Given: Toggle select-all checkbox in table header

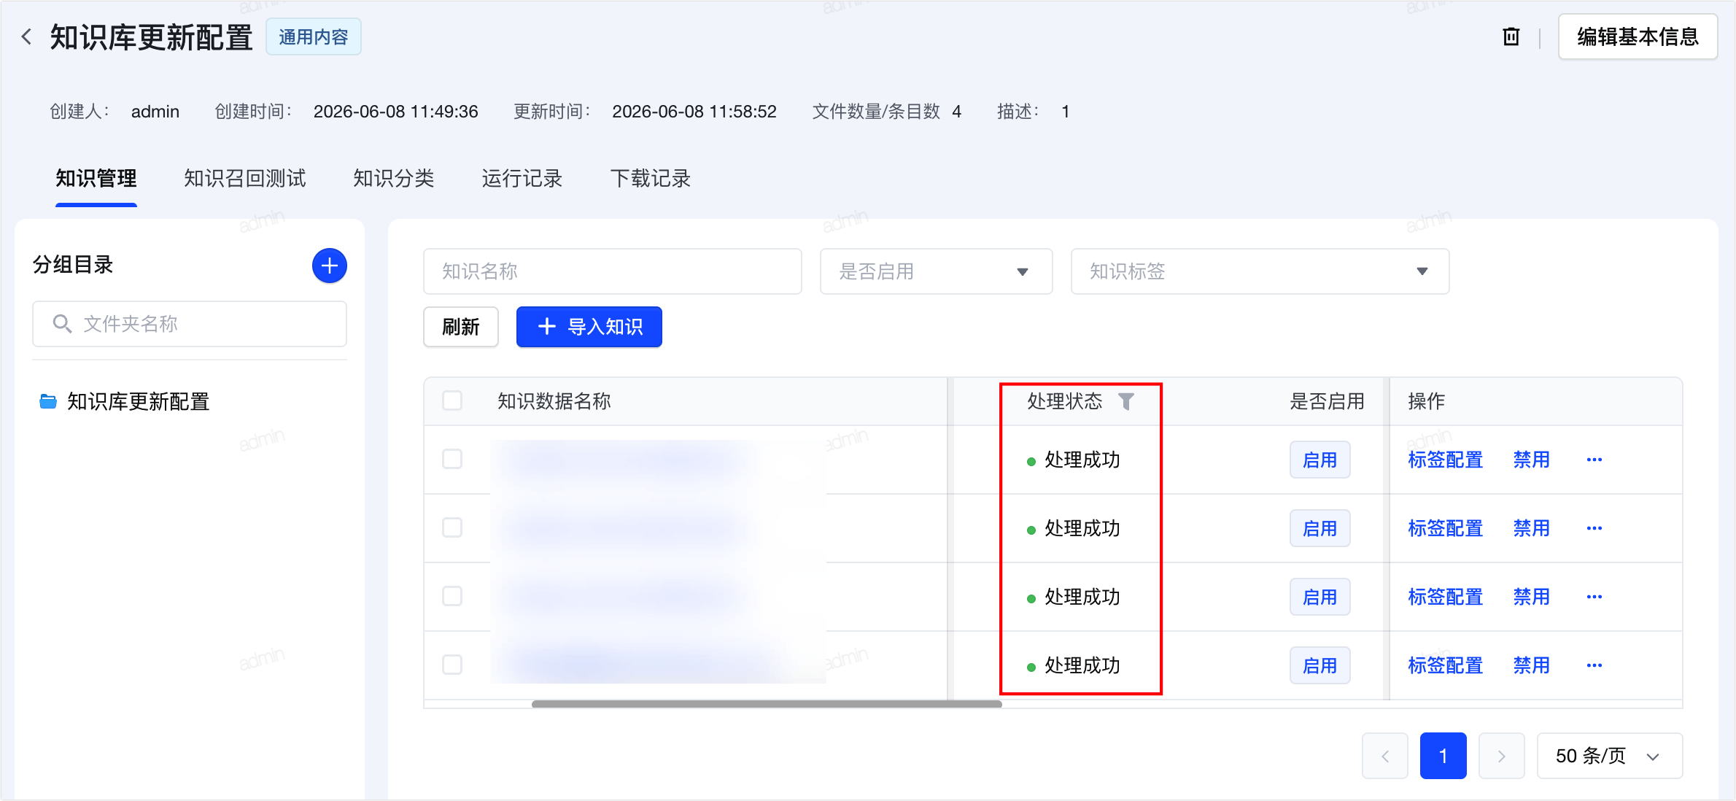Looking at the screenshot, I should pos(452,400).
